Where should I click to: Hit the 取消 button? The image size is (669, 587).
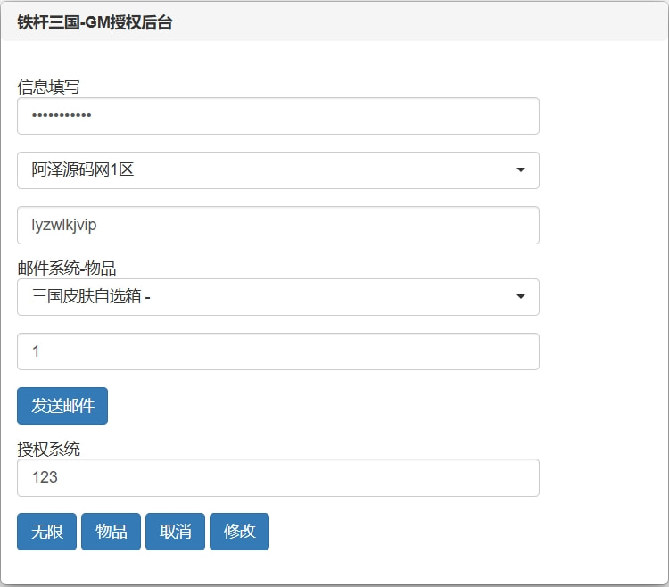click(175, 532)
